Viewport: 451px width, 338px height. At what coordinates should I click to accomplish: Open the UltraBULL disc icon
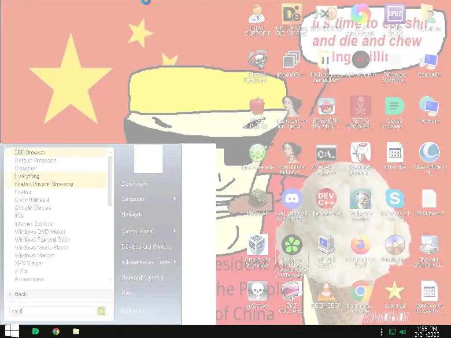pyautogui.click(x=395, y=249)
